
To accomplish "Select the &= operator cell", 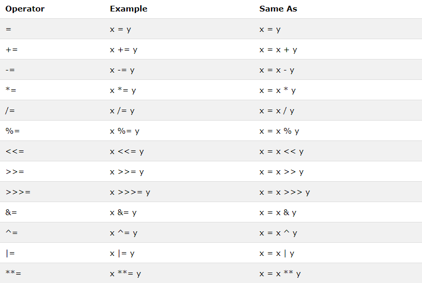I will click(11, 213).
